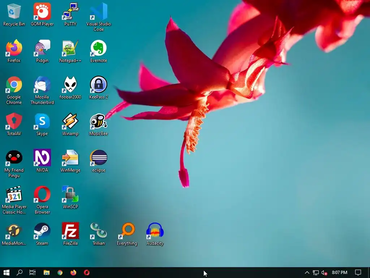Viewport: 370px width, 278px height.
Task: Select the Skype desktop icon
Action: click(x=42, y=124)
